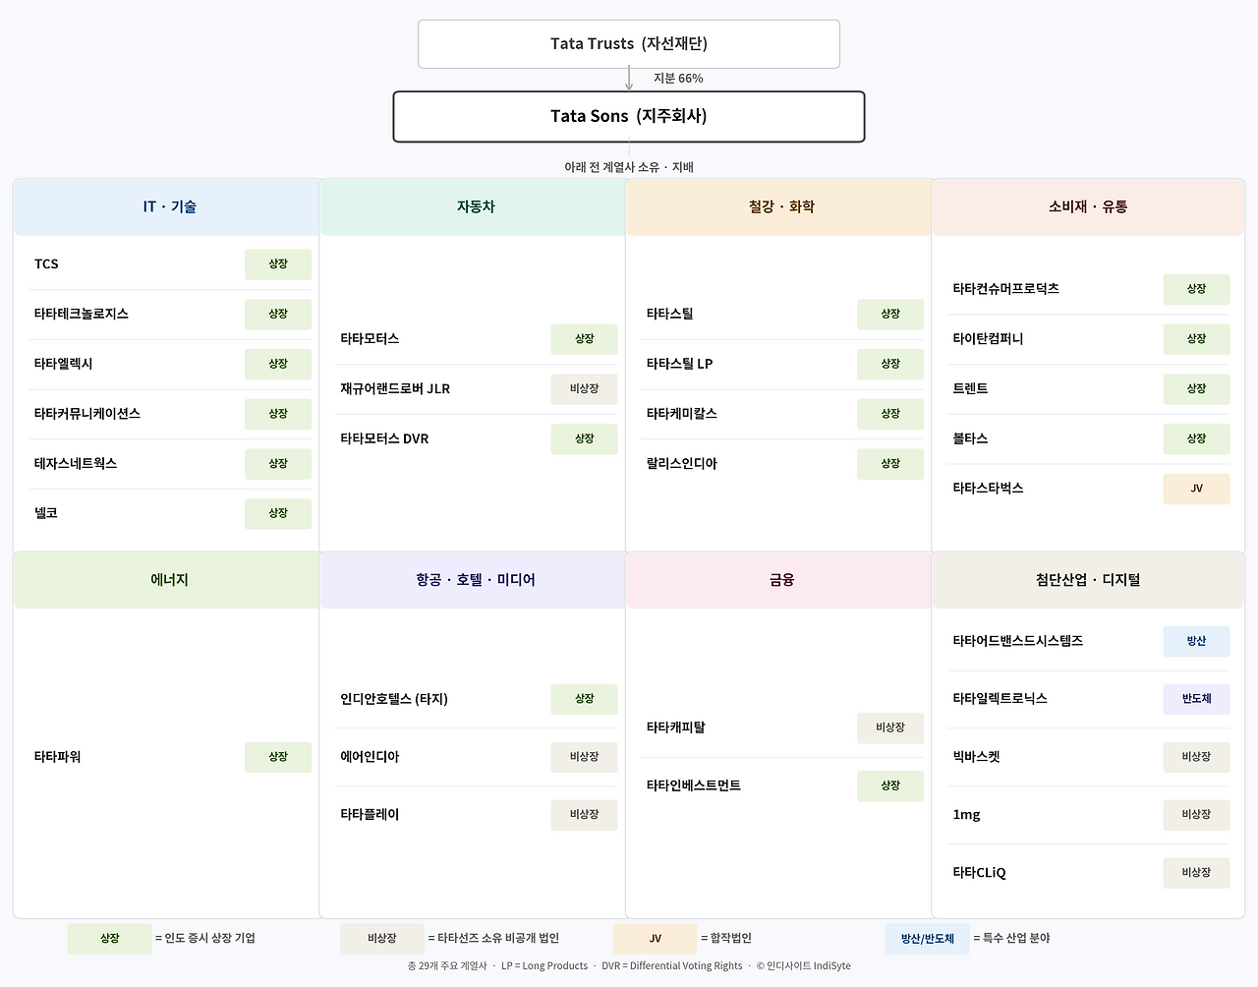Click the '타타테크놀로지스' company name

[82, 315]
